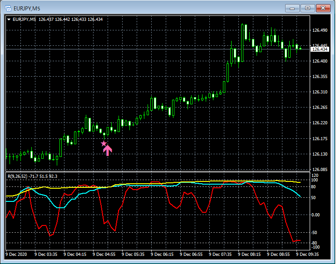The width and height of the screenshot is (336, 264).
Task: Select the R(9,26,52) indicator label
Action: coord(18,176)
